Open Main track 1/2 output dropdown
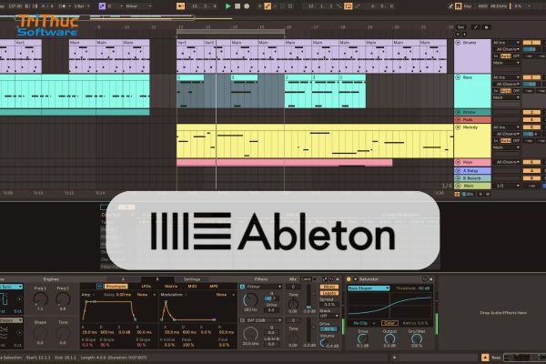This screenshot has height=364, width=546. coord(506,186)
